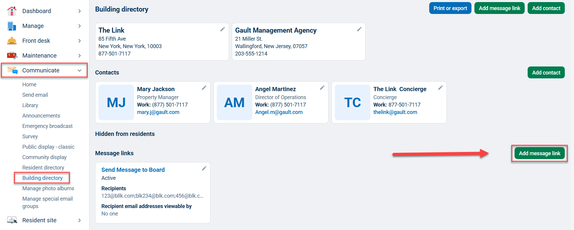Image resolution: width=574 pixels, height=230 pixels.
Task: Open Resident directory menu item
Action: pyautogui.click(x=43, y=168)
